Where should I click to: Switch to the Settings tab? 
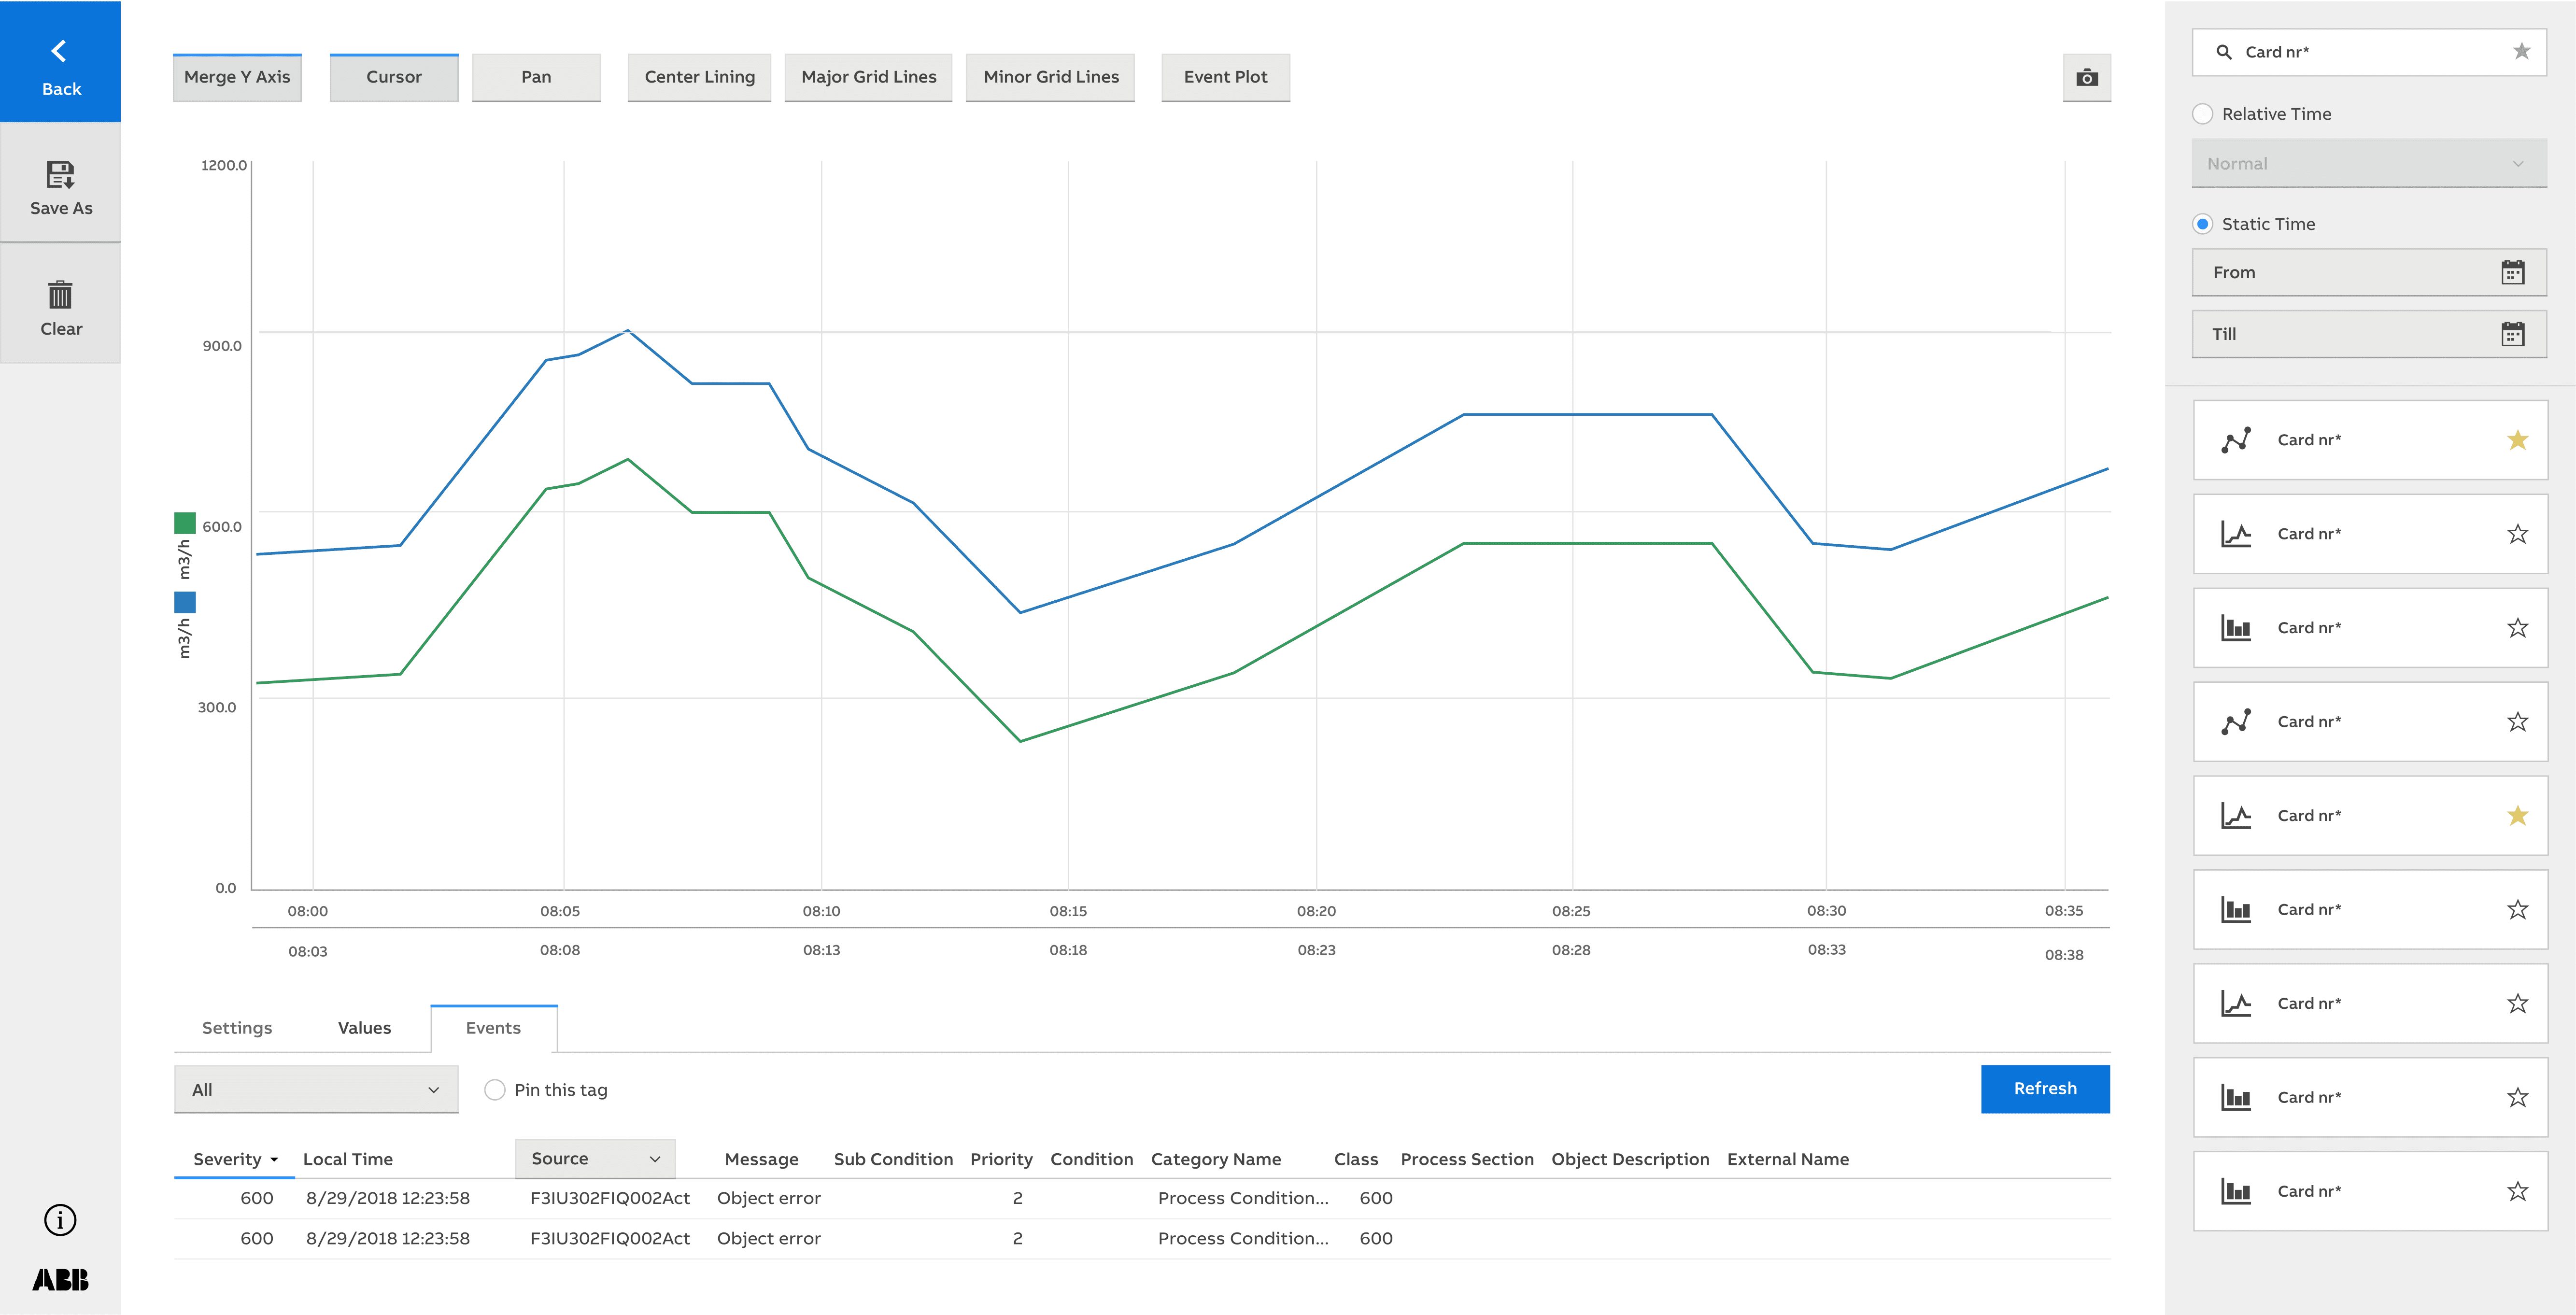point(237,1028)
